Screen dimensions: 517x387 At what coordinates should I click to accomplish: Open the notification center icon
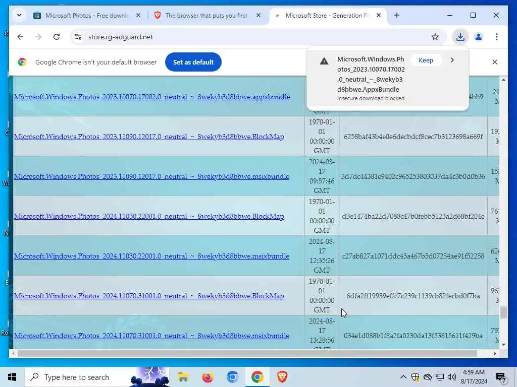[501, 377]
